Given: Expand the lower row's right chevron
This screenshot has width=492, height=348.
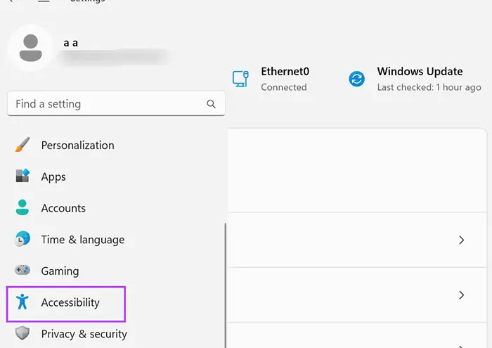Looking at the screenshot, I should [462, 295].
